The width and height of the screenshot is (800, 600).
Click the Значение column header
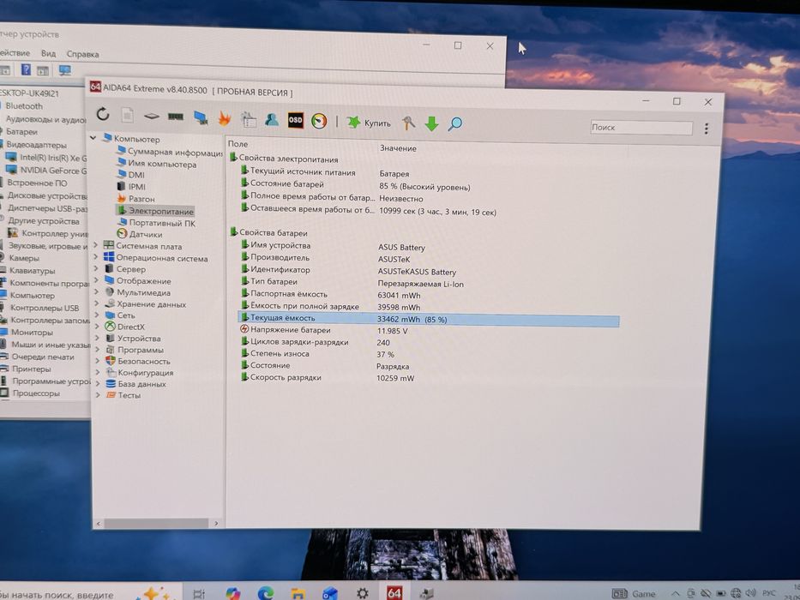coord(398,148)
